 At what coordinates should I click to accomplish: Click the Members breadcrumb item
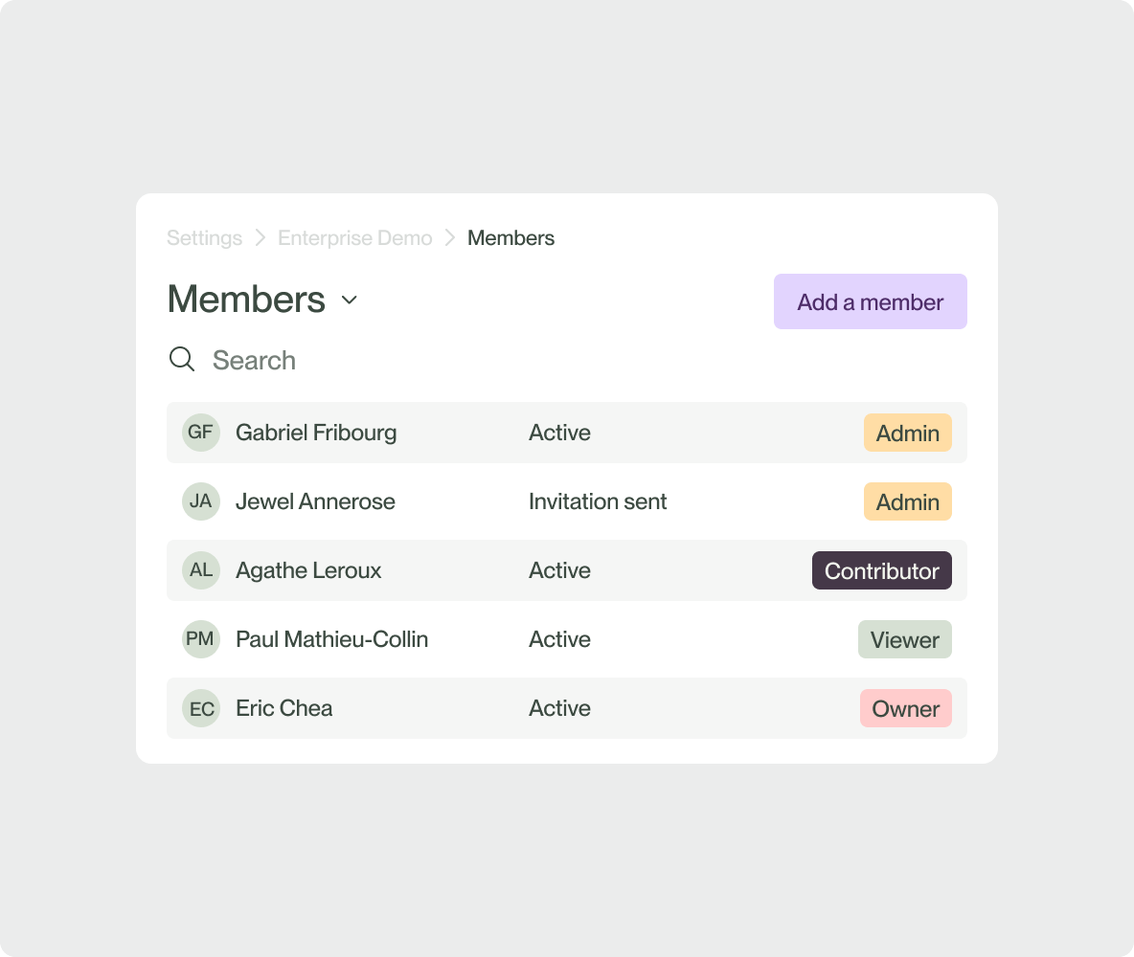[x=510, y=238]
